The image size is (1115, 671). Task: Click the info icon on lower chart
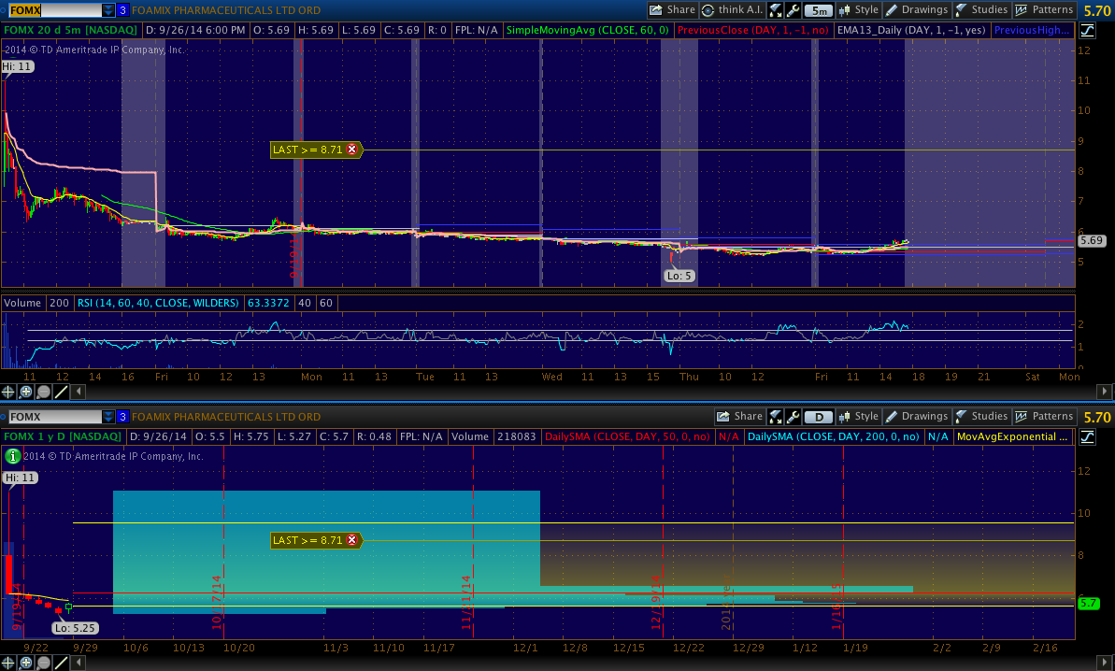(x=12, y=456)
